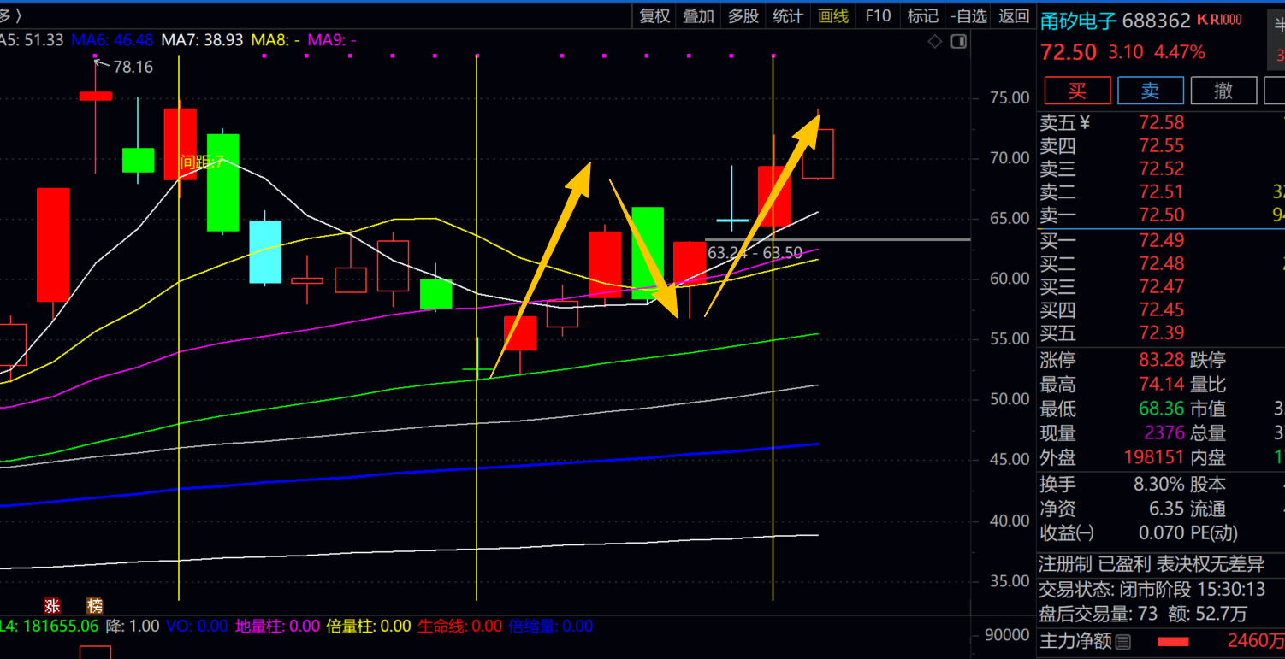Click the red KR tag icon

pos(1219,20)
